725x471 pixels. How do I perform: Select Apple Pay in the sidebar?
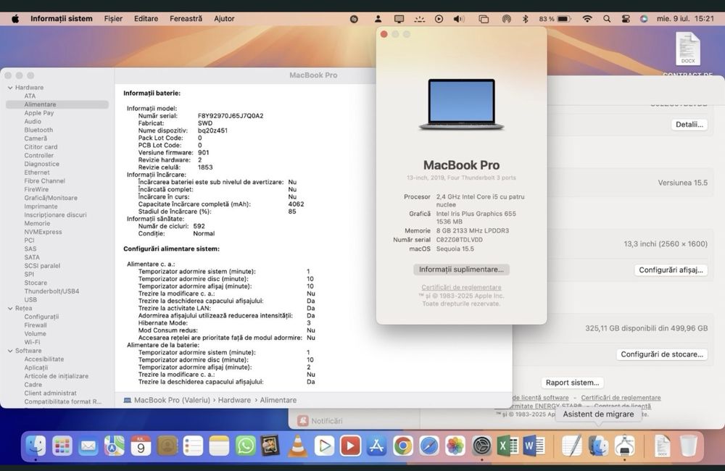39,113
